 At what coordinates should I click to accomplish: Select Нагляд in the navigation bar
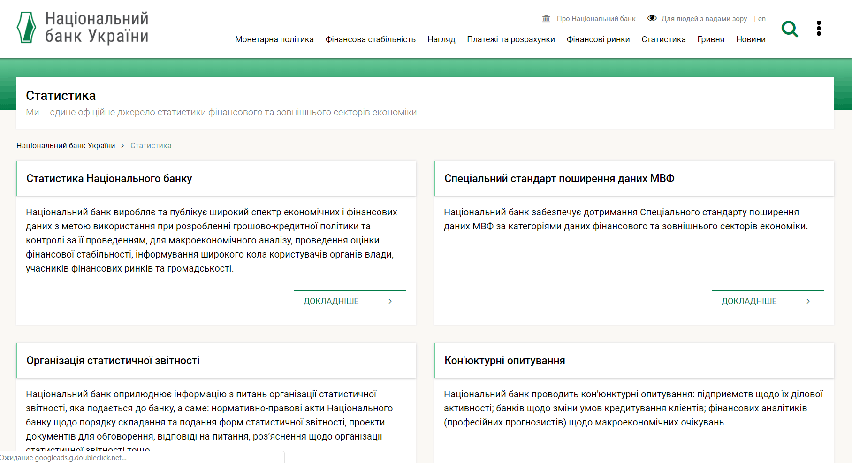tap(441, 39)
